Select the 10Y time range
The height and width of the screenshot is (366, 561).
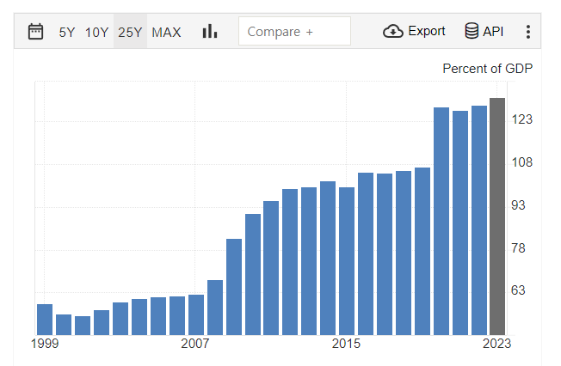(x=96, y=32)
